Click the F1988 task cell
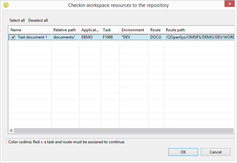Viewport: 237px width, 163px height. coord(108,37)
